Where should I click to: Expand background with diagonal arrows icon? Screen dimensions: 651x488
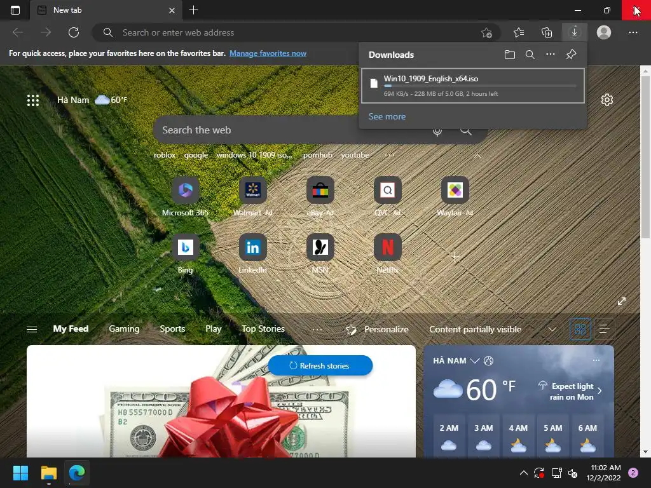[x=622, y=301]
